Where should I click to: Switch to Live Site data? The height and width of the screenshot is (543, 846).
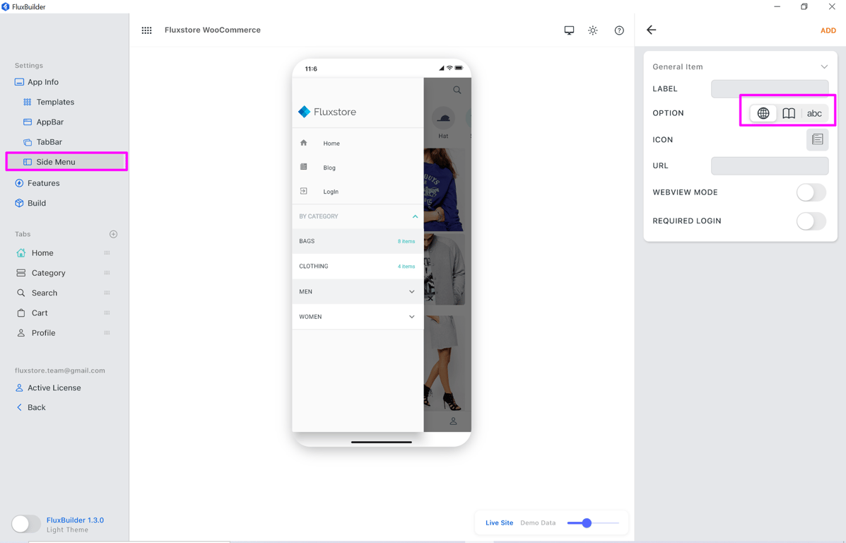point(499,523)
